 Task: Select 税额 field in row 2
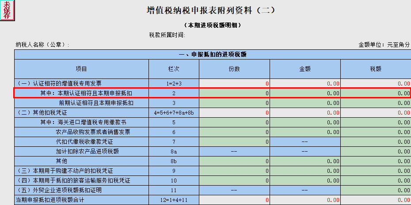[376, 93]
